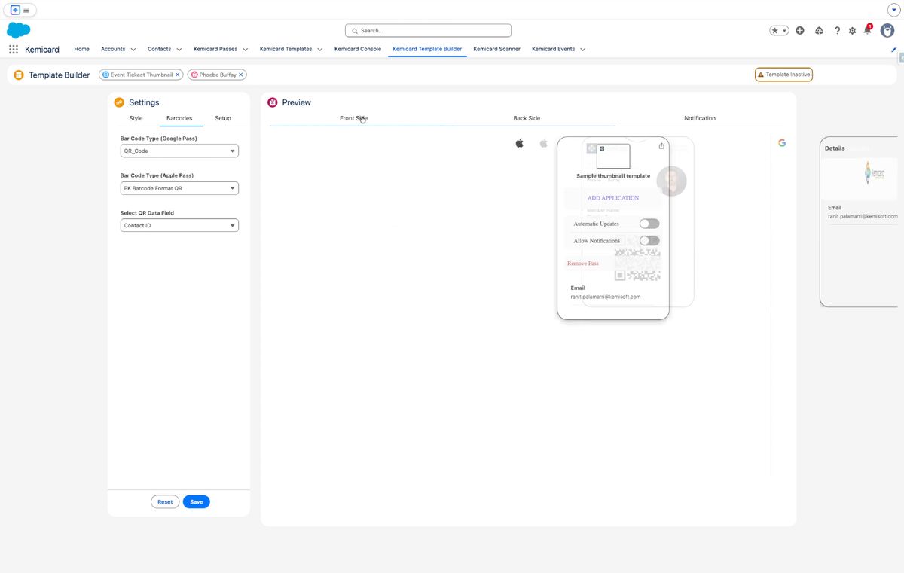
Task: Show the Back Side preview tab
Action: [527, 118]
